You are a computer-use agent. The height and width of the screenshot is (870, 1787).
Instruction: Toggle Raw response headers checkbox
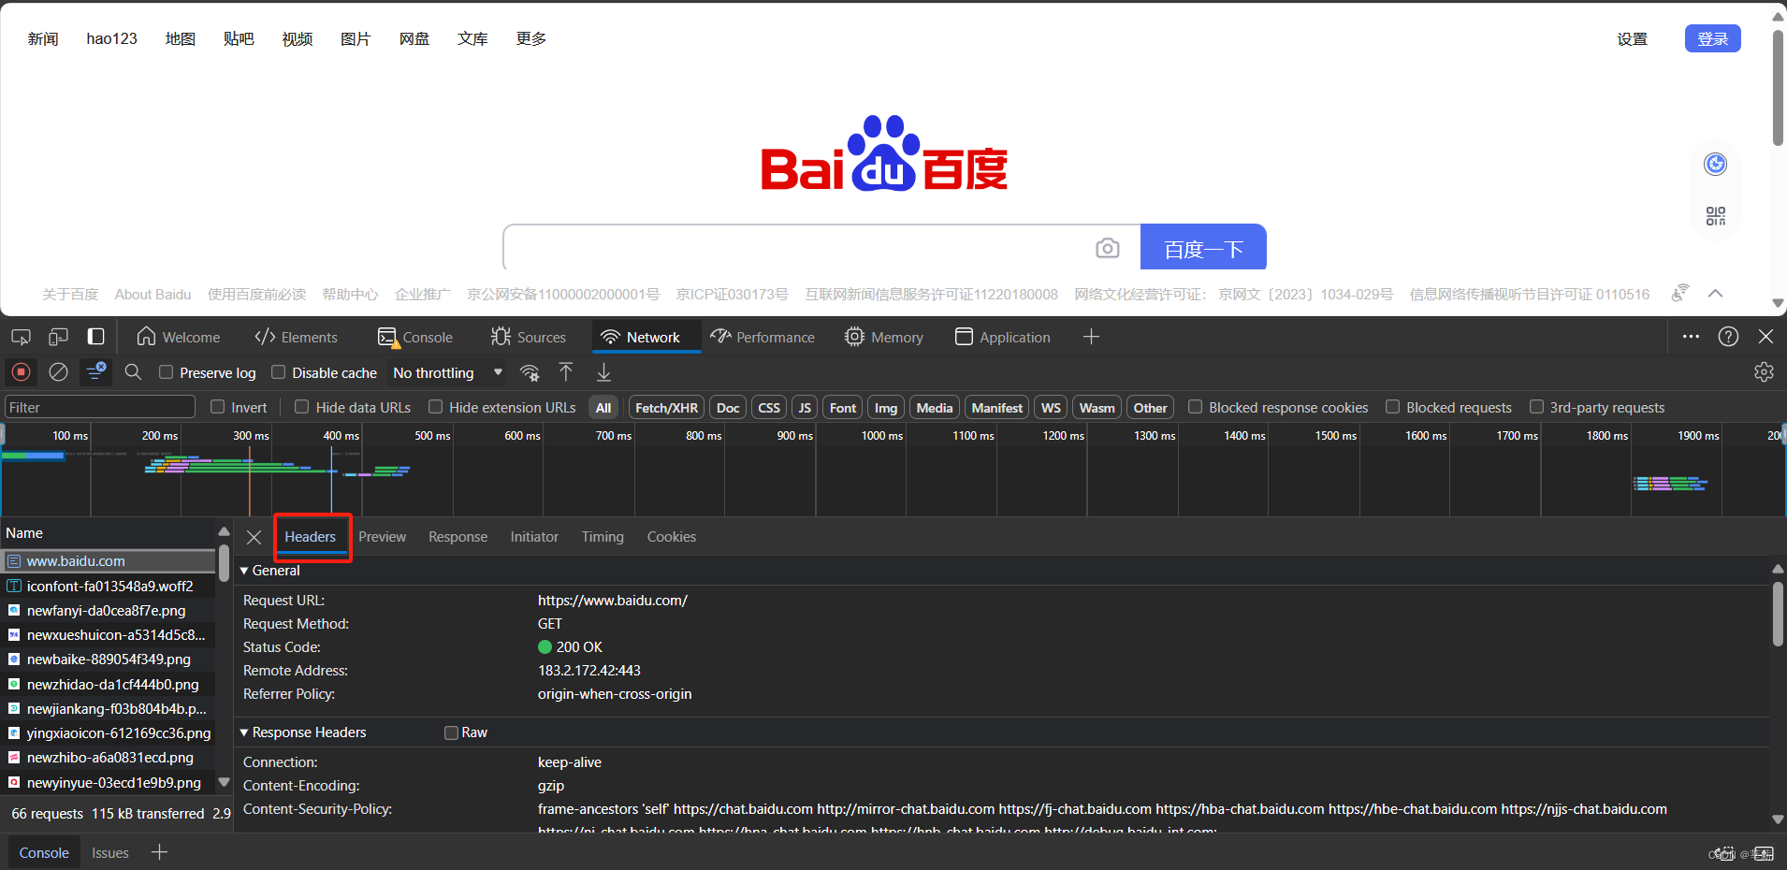point(451,732)
